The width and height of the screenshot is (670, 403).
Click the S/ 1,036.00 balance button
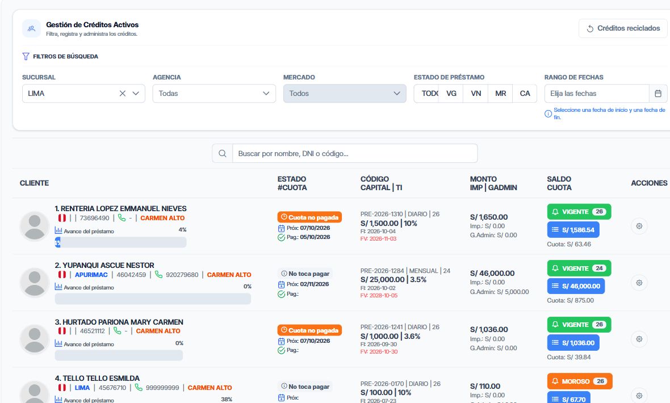573,343
